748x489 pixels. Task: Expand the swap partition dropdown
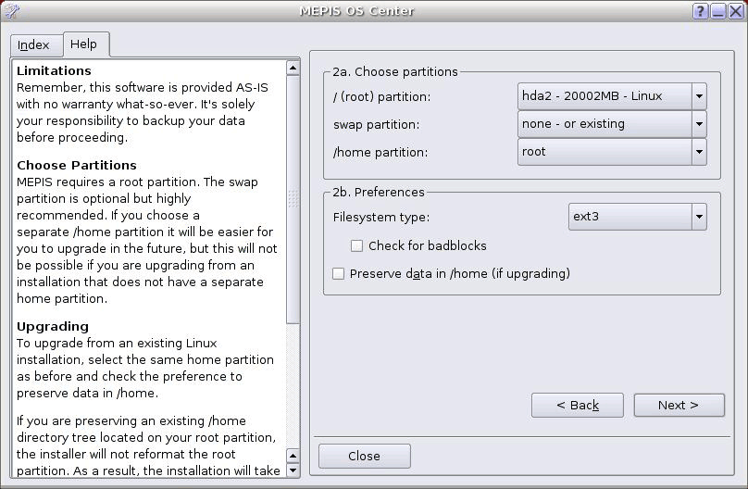612,124
